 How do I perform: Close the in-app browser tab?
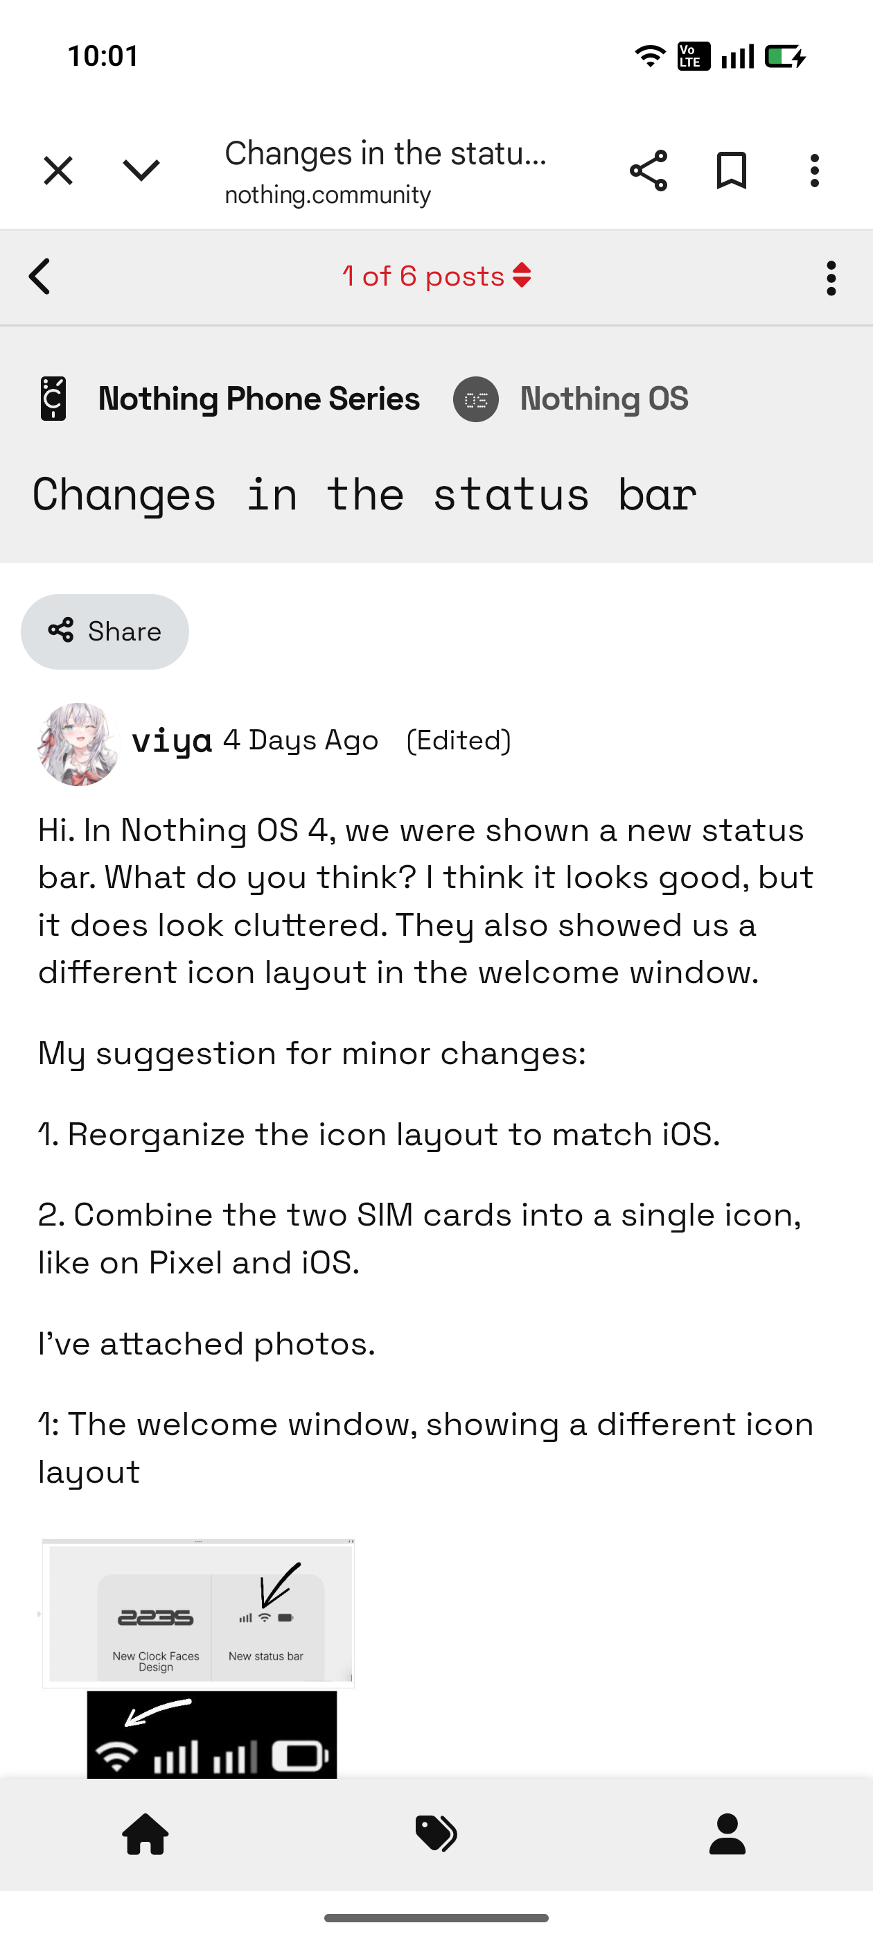point(58,171)
